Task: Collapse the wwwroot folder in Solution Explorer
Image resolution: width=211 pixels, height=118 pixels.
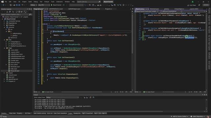Action: click(4, 27)
